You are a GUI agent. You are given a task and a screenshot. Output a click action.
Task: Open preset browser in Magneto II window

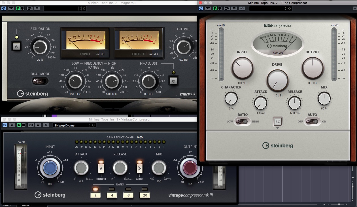pyautogui.click(x=61, y=9)
